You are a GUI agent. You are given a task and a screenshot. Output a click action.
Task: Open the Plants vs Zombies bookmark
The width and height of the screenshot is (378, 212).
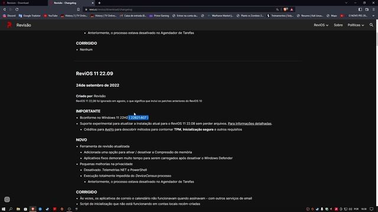tap(250, 16)
